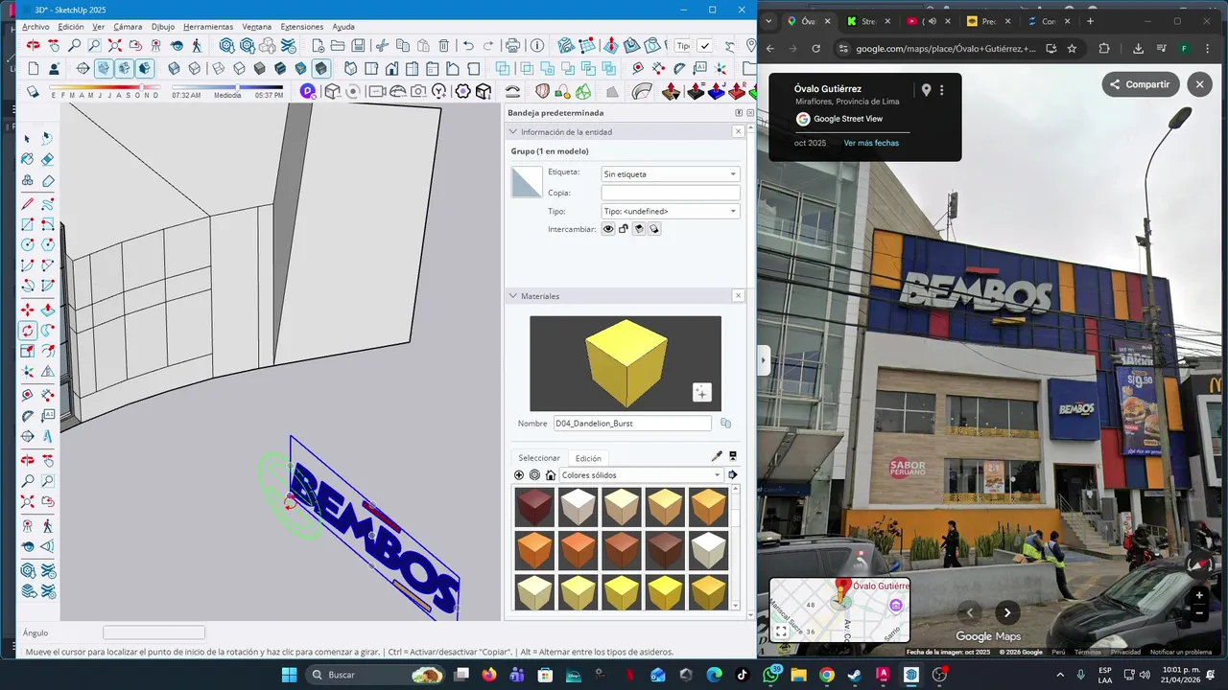Screen dimensions: 1228x690
Task: Activate the Zoom magnifier in left toolbar
Action: click(x=28, y=481)
